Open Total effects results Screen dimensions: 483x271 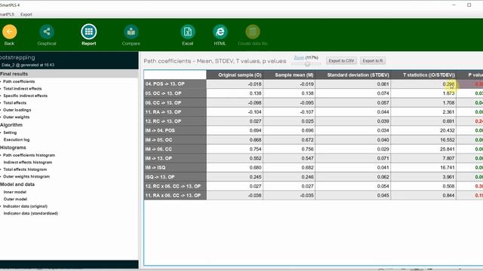[15, 102]
